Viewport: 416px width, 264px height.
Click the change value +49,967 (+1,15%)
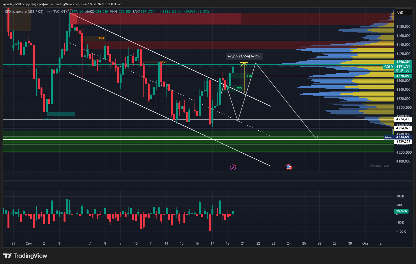(196, 12)
